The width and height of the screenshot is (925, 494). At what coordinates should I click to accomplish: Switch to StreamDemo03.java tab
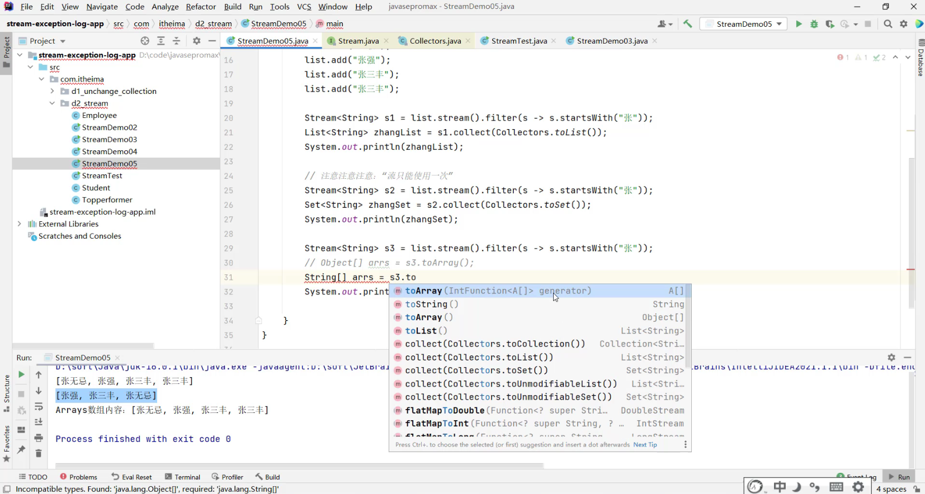point(612,41)
